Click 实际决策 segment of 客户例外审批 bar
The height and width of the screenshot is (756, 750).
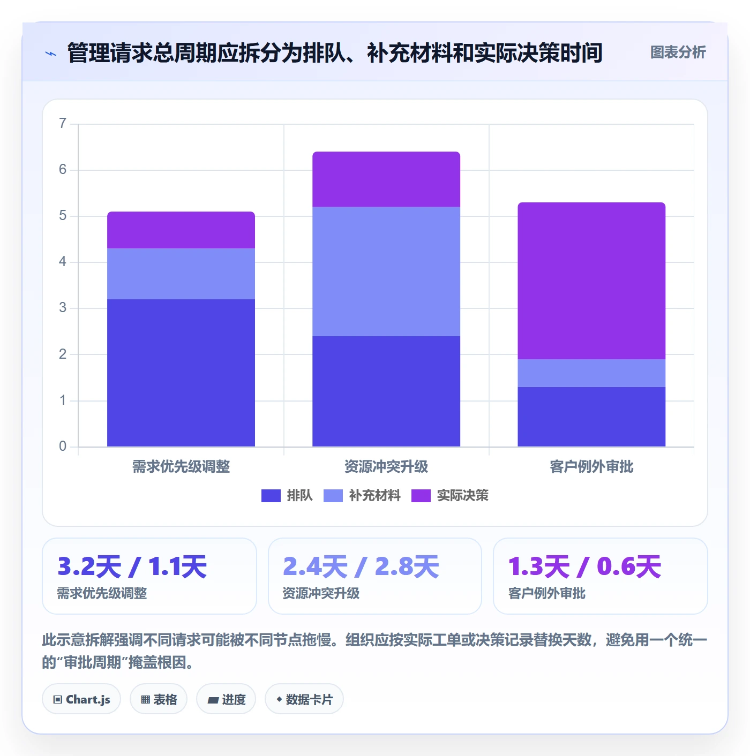pyautogui.click(x=591, y=281)
